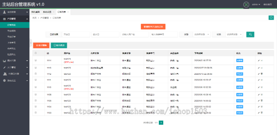Delete order 1113 with trash icon
The height and width of the screenshot is (135, 277).
[x=262, y=68]
